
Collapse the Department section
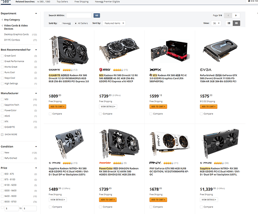tap(36, 13)
